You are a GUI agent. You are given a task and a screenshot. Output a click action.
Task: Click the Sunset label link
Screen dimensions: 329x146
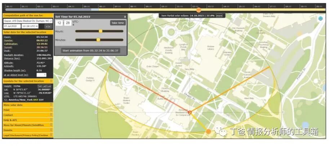[8, 47]
